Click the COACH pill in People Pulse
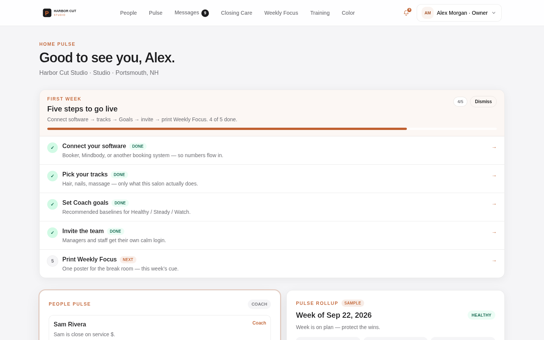544x340 pixels. [259, 304]
